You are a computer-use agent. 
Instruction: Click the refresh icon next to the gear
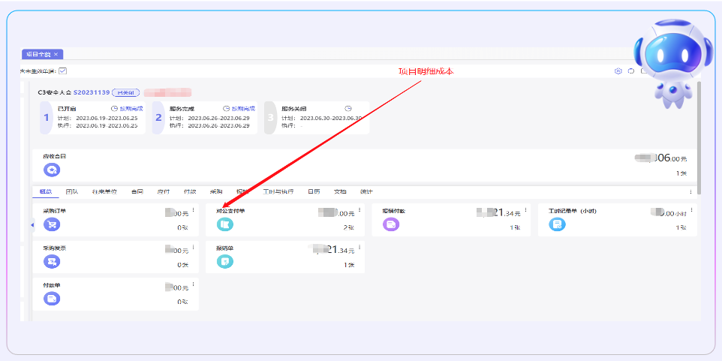click(631, 71)
